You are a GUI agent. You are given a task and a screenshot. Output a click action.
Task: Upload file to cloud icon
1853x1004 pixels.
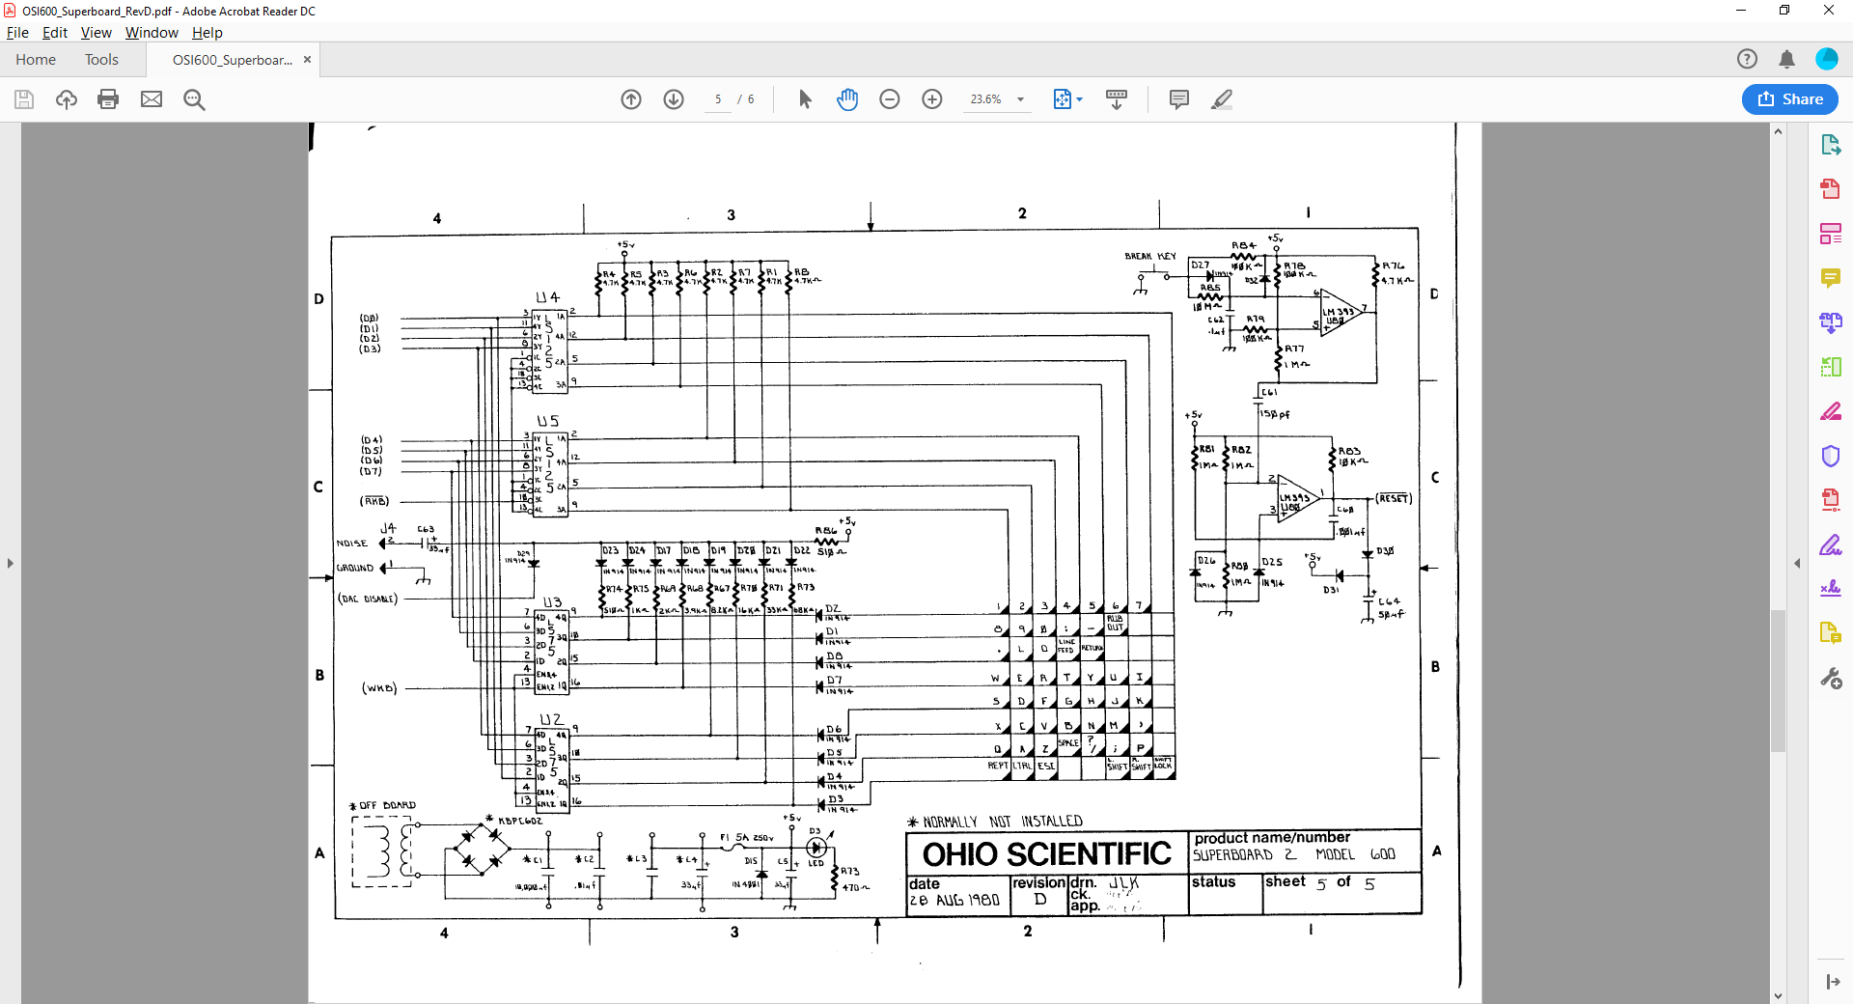(x=66, y=99)
